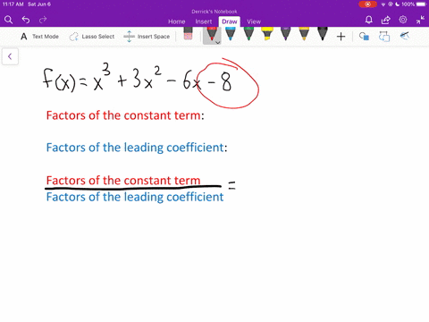
Task: Add a new pen with plus icon
Action: [341, 37]
